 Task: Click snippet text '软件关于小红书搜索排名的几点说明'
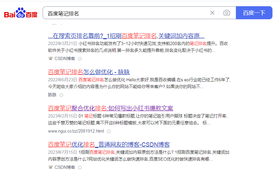tap(82, 51)
